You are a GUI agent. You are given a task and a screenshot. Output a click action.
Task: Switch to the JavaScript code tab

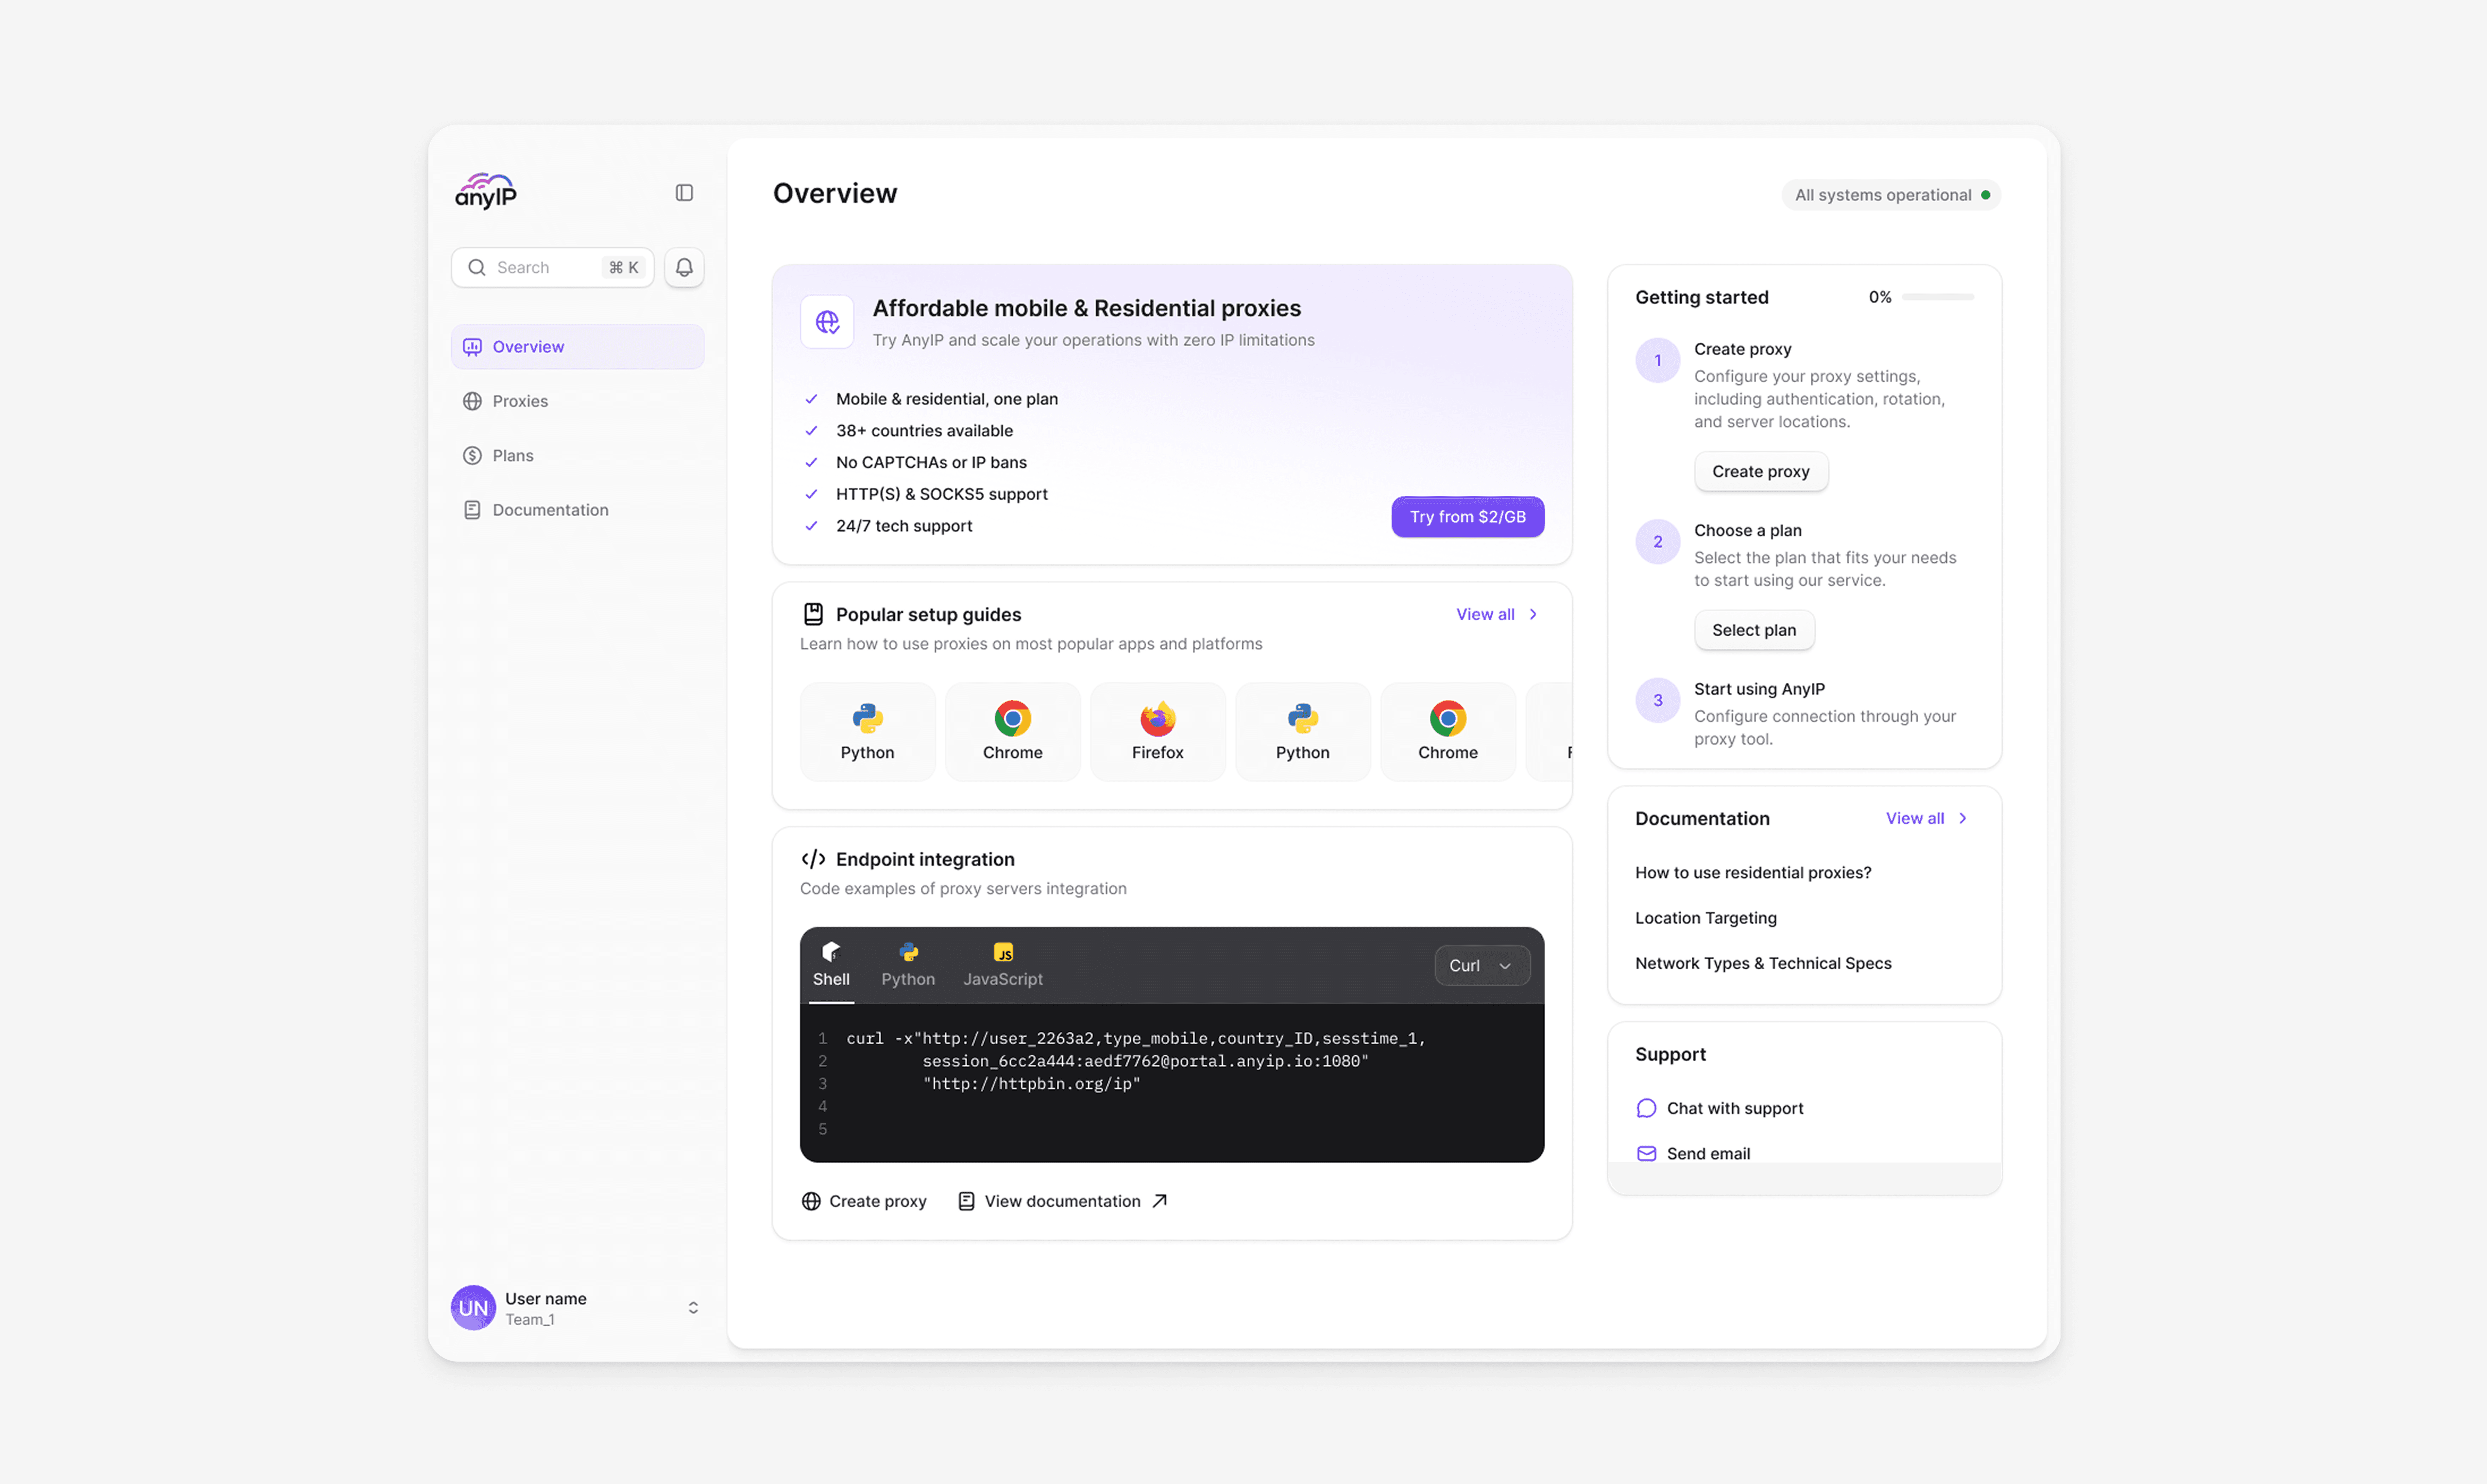(x=1002, y=965)
